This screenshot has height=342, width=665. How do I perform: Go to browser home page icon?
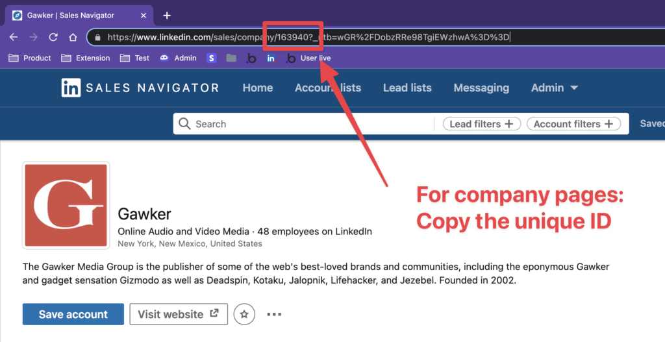point(73,37)
